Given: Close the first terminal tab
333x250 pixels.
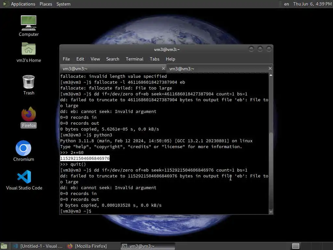Looking at the screenshot, I should click(163, 68).
